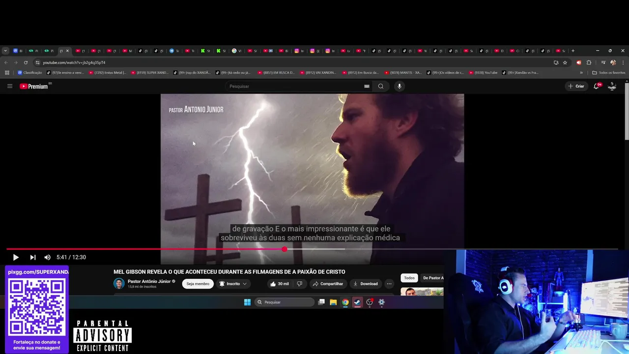629x354 pixels.
Task: Expand the Inscrito subscription dropdown
Action: tap(233, 284)
